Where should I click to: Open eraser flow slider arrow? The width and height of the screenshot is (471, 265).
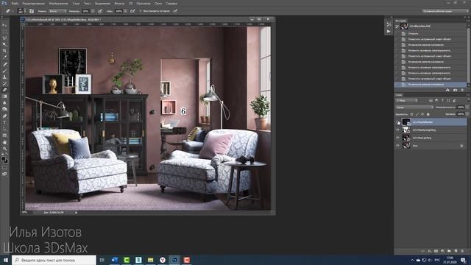point(126,11)
